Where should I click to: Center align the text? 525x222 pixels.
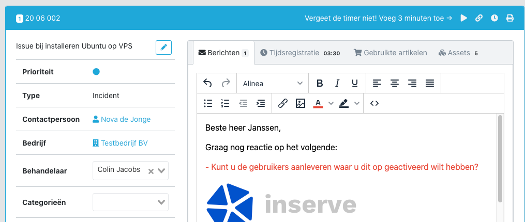pos(395,83)
